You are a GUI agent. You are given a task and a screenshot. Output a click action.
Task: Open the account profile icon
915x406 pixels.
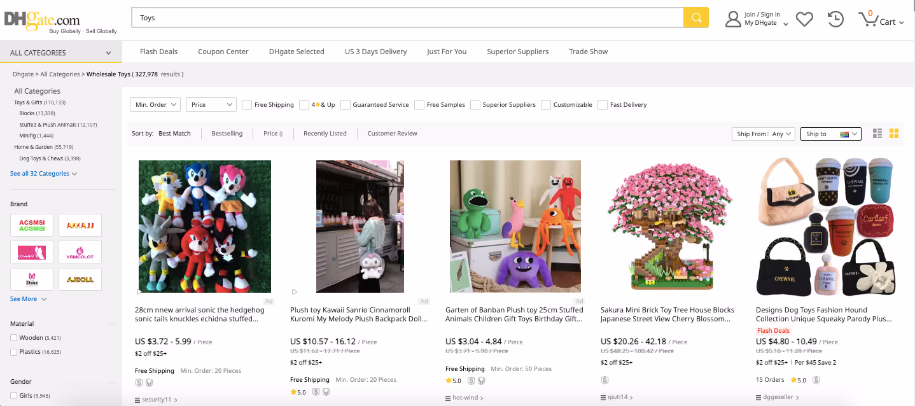tap(733, 19)
